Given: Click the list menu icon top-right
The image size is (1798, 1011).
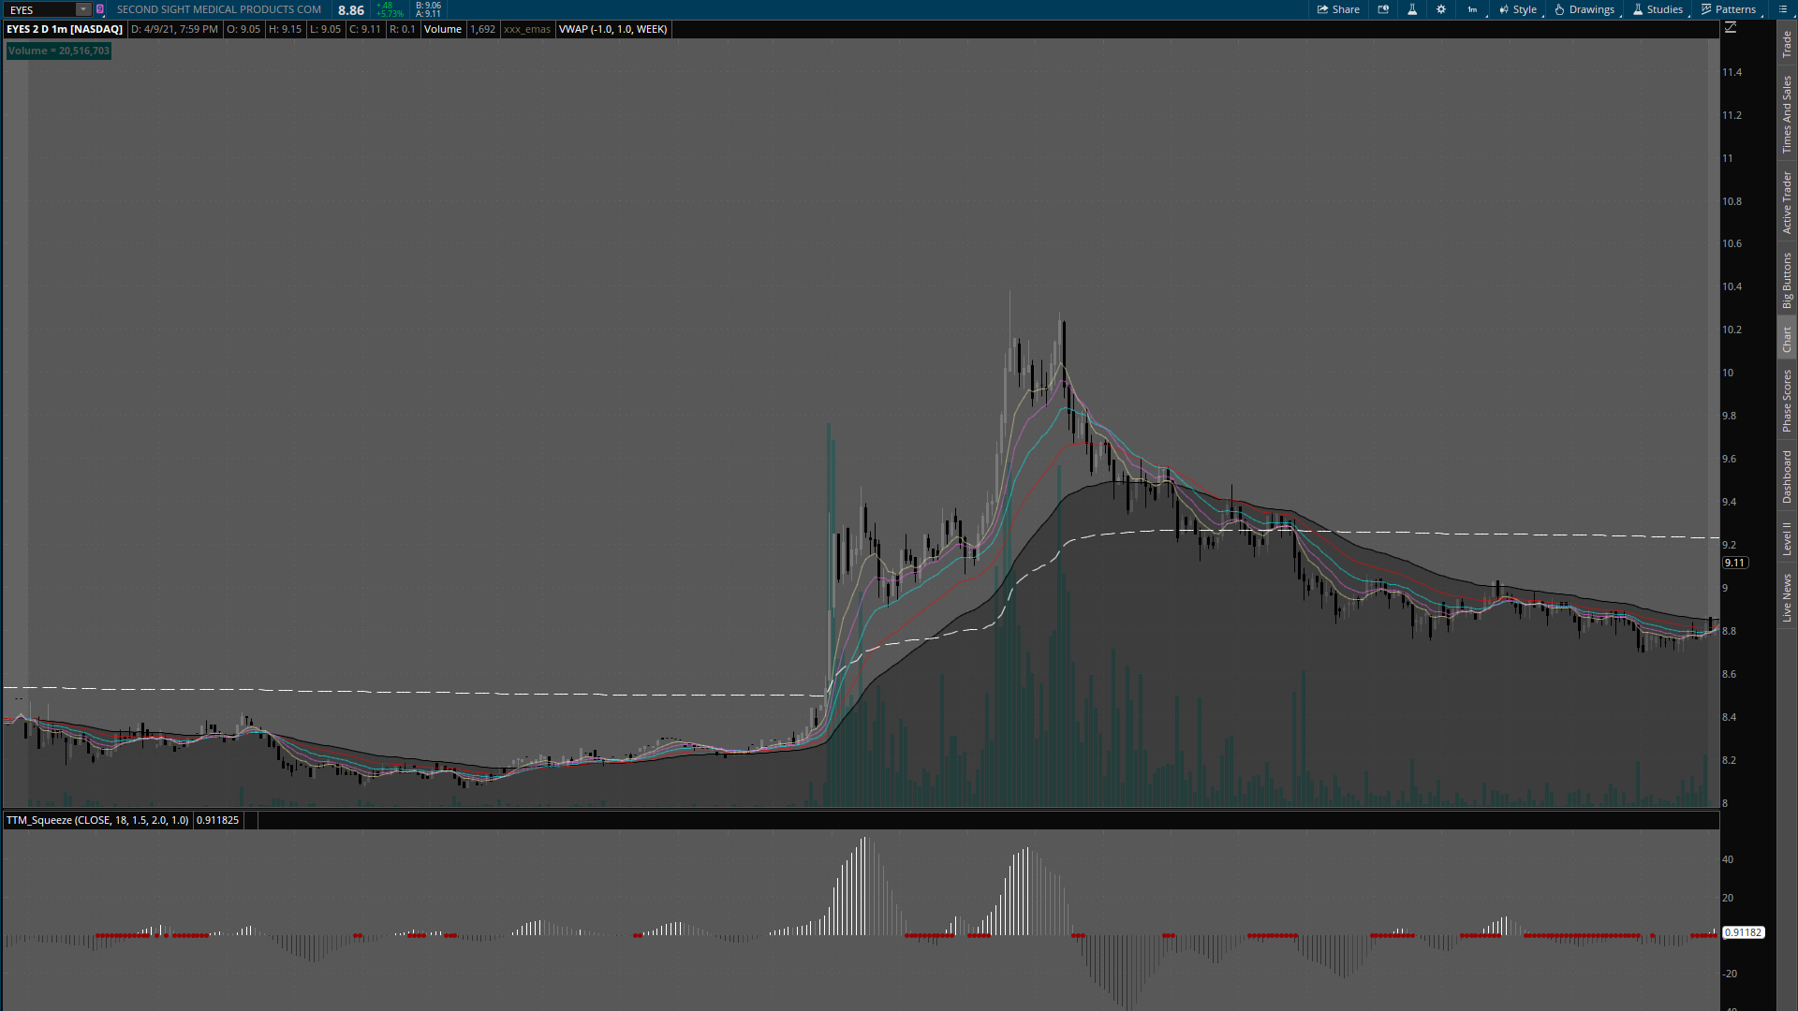Looking at the screenshot, I should pos(1782,9).
